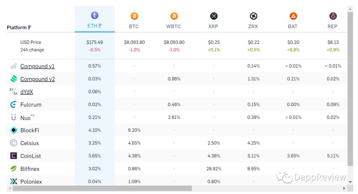Image resolution: width=358 pixels, height=194 pixels.
Task: Click the ETH 24h change -0.5%
Action: (94, 50)
